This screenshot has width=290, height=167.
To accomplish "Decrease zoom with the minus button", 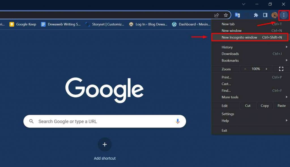I will point(245,69).
